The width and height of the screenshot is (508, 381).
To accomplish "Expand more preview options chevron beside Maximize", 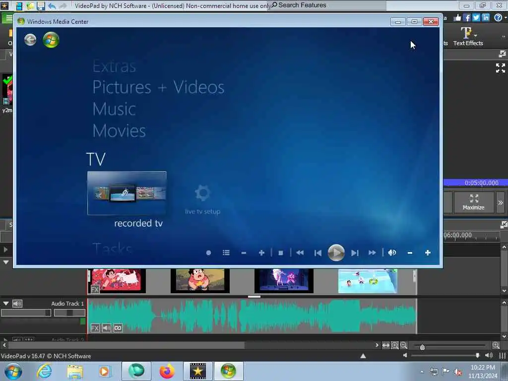I will click(501, 202).
